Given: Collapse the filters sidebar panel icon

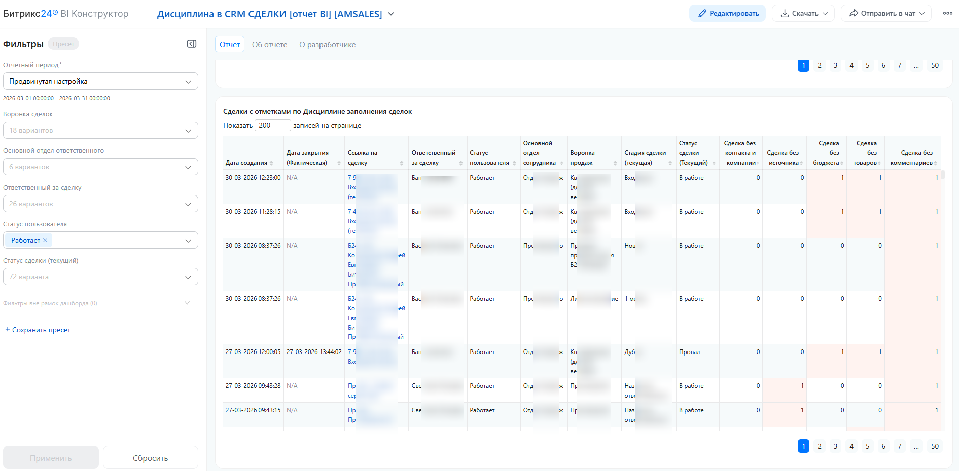Looking at the screenshot, I should click(x=192, y=44).
